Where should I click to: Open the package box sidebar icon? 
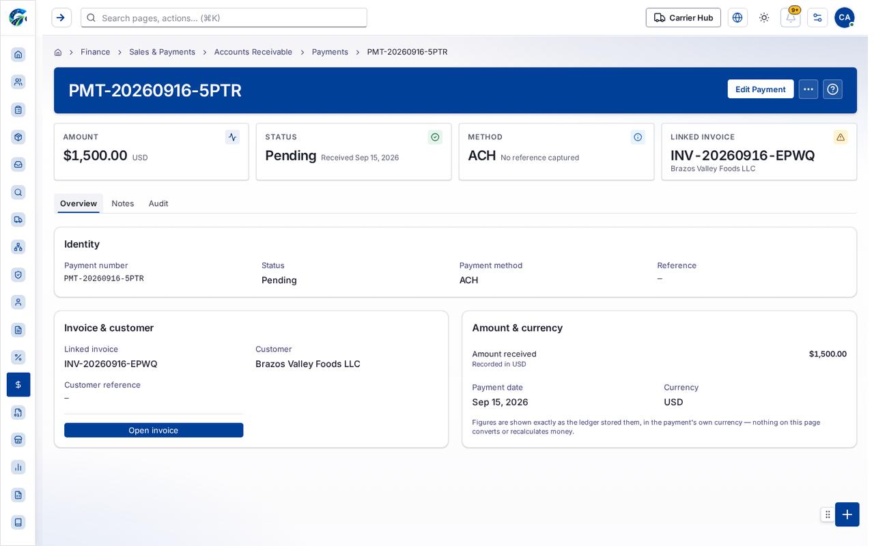click(x=18, y=137)
